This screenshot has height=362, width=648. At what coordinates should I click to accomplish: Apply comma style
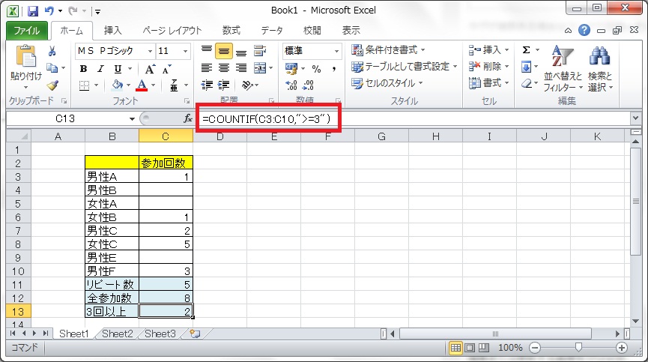click(x=333, y=69)
